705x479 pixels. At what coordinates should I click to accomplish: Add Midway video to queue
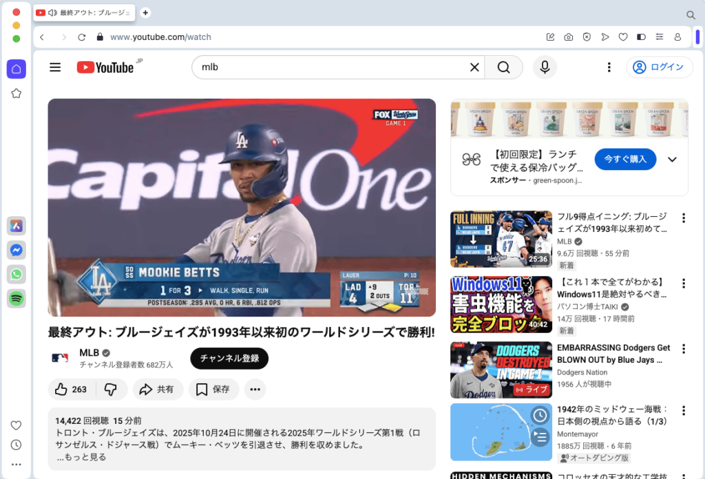(540, 436)
